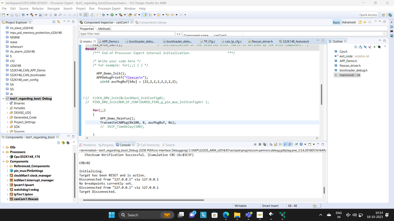This screenshot has width=394, height=221.
Task: Open Outline panel view menu triangle
Action: 385,47
